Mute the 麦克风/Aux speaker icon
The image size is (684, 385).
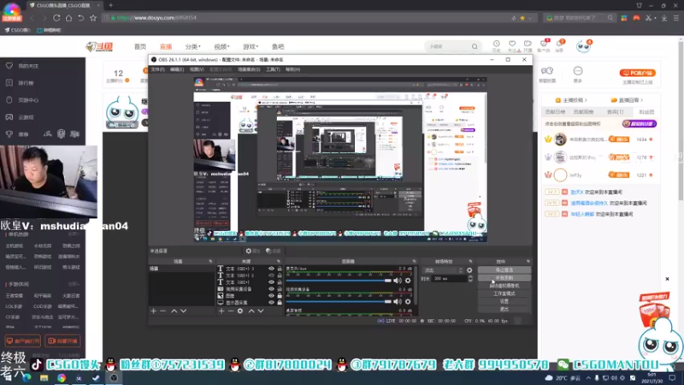[x=398, y=281]
